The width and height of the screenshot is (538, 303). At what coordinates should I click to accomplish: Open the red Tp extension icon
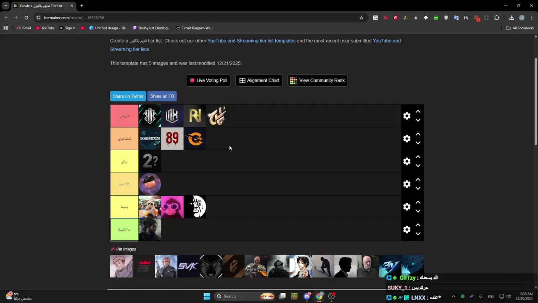(x=385, y=18)
